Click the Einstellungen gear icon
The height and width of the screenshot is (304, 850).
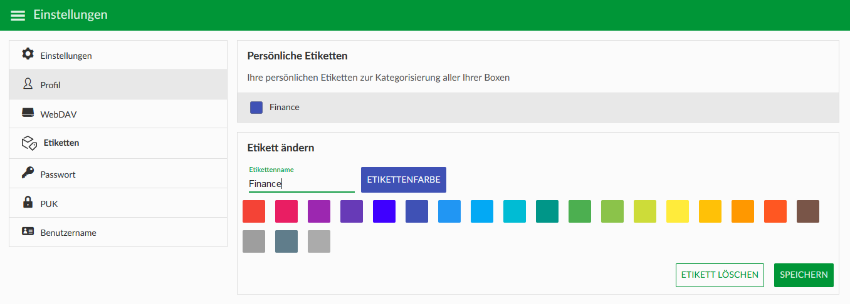tap(28, 54)
